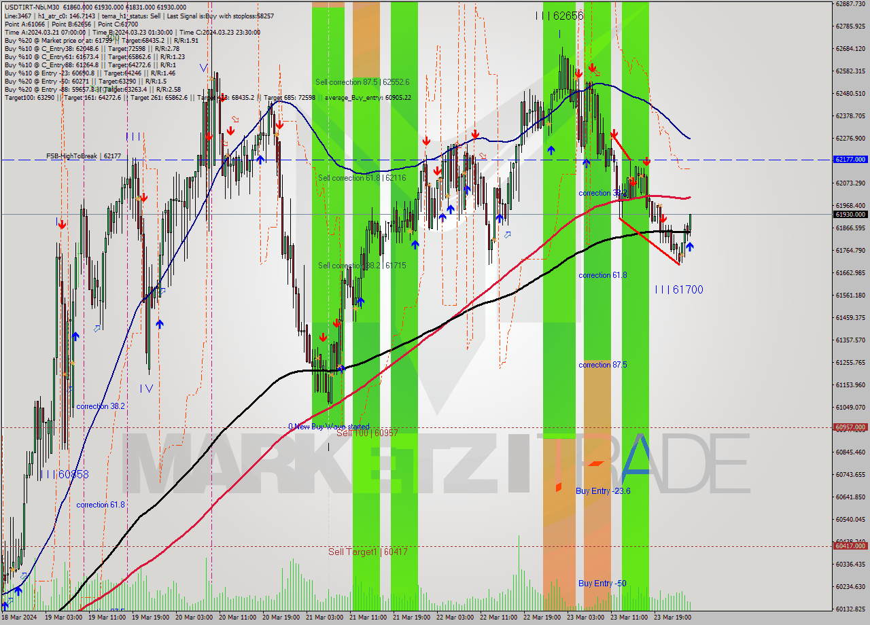This screenshot has width=870, height=625.
Task: Click the 62684.080 price axis value
Action: click(850, 49)
